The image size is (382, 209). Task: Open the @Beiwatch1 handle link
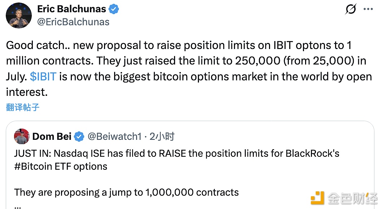(114, 137)
